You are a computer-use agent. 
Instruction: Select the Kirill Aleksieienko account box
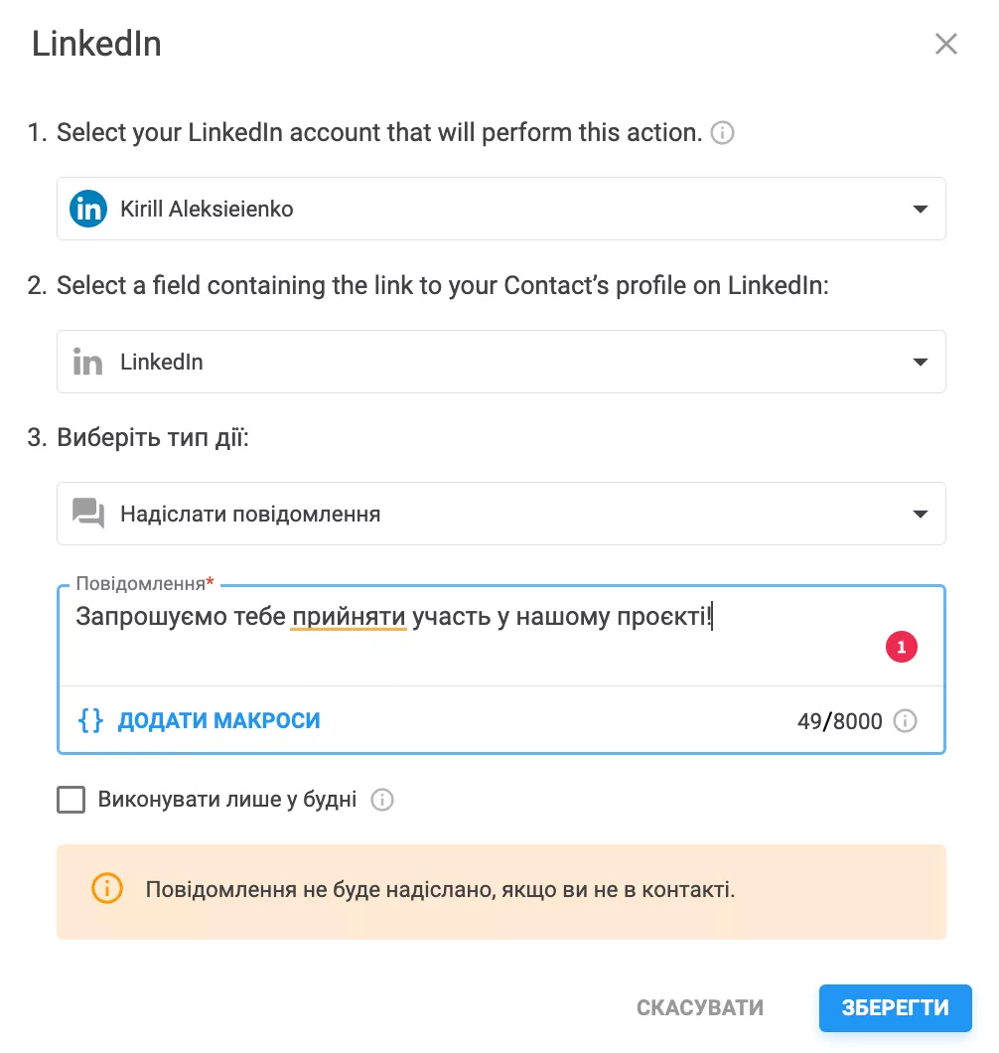pos(501,209)
